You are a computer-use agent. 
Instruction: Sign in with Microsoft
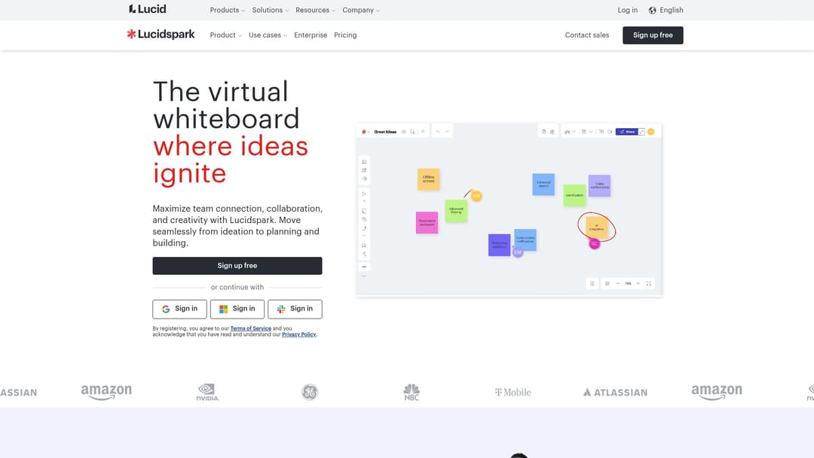[237, 309]
